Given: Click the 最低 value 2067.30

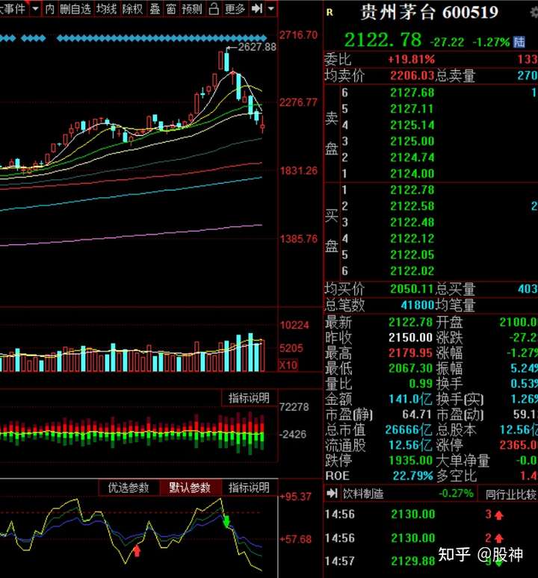Looking at the screenshot, I should tap(410, 368).
